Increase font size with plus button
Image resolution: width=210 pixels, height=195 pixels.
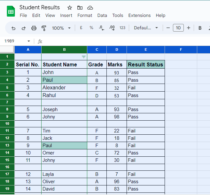pyautogui.click(x=189, y=28)
